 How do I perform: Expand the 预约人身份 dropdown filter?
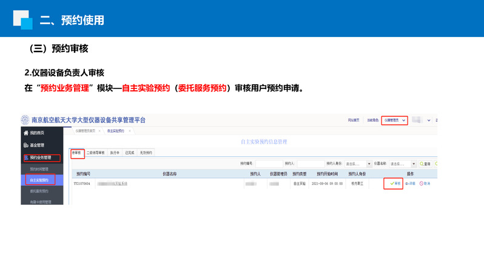click(x=369, y=164)
